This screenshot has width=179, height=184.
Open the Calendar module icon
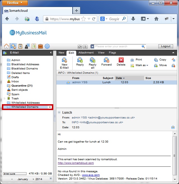[20, 46]
